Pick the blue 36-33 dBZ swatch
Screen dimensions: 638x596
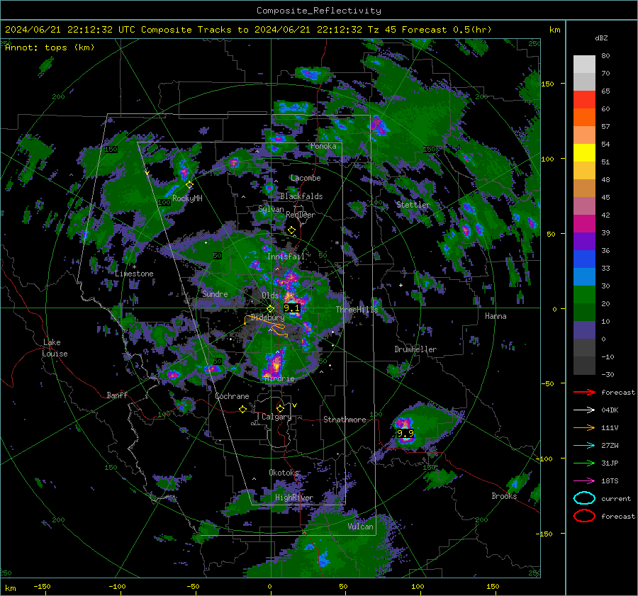pos(584,259)
